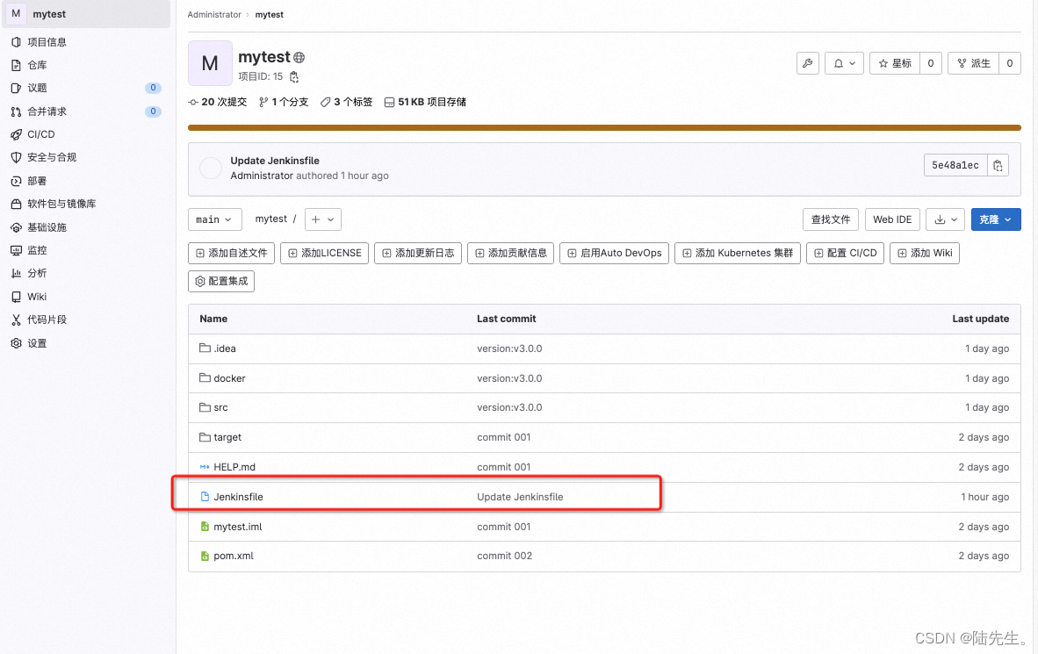
Task: Click the Administrator breadcrumb link
Action: click(213, 15)
